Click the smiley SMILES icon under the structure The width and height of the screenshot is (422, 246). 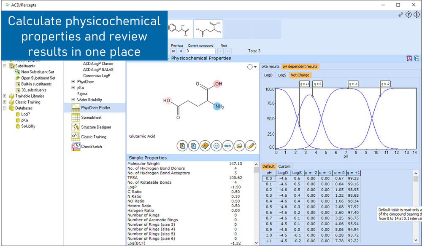click(216, 146)
